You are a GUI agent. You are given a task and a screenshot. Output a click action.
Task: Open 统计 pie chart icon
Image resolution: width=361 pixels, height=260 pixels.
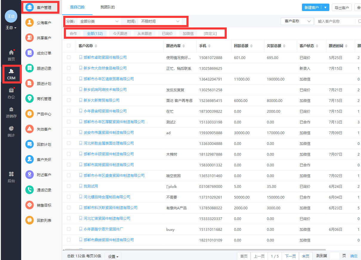pos(11,128)
